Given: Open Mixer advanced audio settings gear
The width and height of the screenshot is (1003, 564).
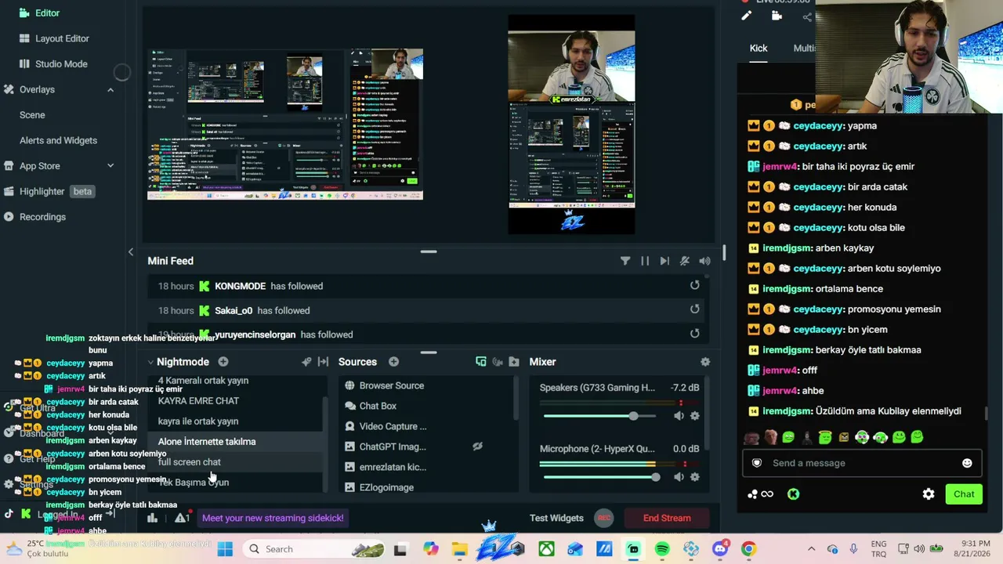Looking at the screenshot, I should coord(705,362).
